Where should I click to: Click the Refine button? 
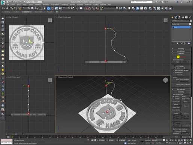tap(176, 114)
